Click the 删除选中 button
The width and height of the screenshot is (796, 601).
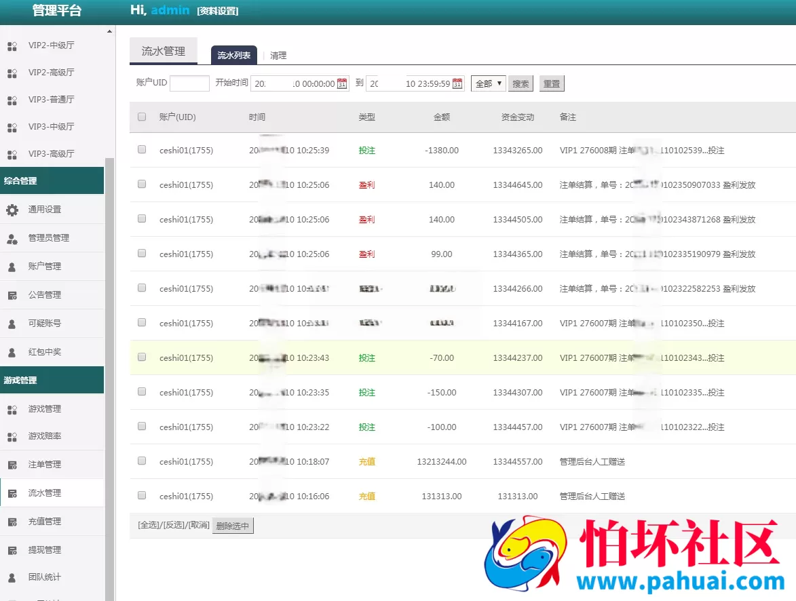[x=233, y=526]
